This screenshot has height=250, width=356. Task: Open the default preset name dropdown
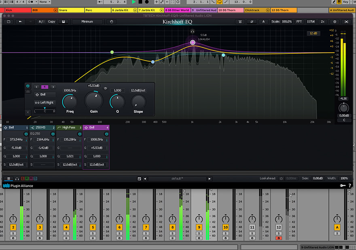tap(177, 179)
